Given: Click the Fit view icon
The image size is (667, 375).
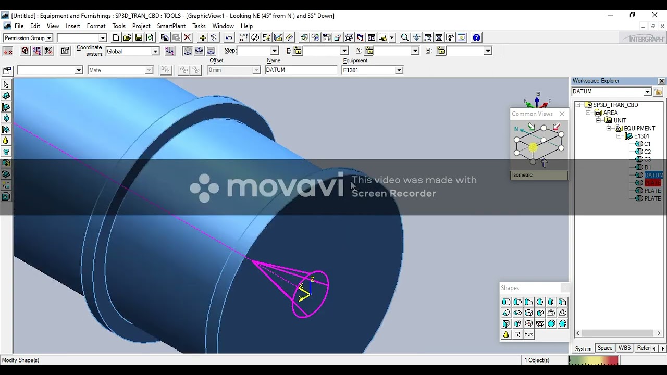Looking at the screenshot, I should [x=439, y=37].
